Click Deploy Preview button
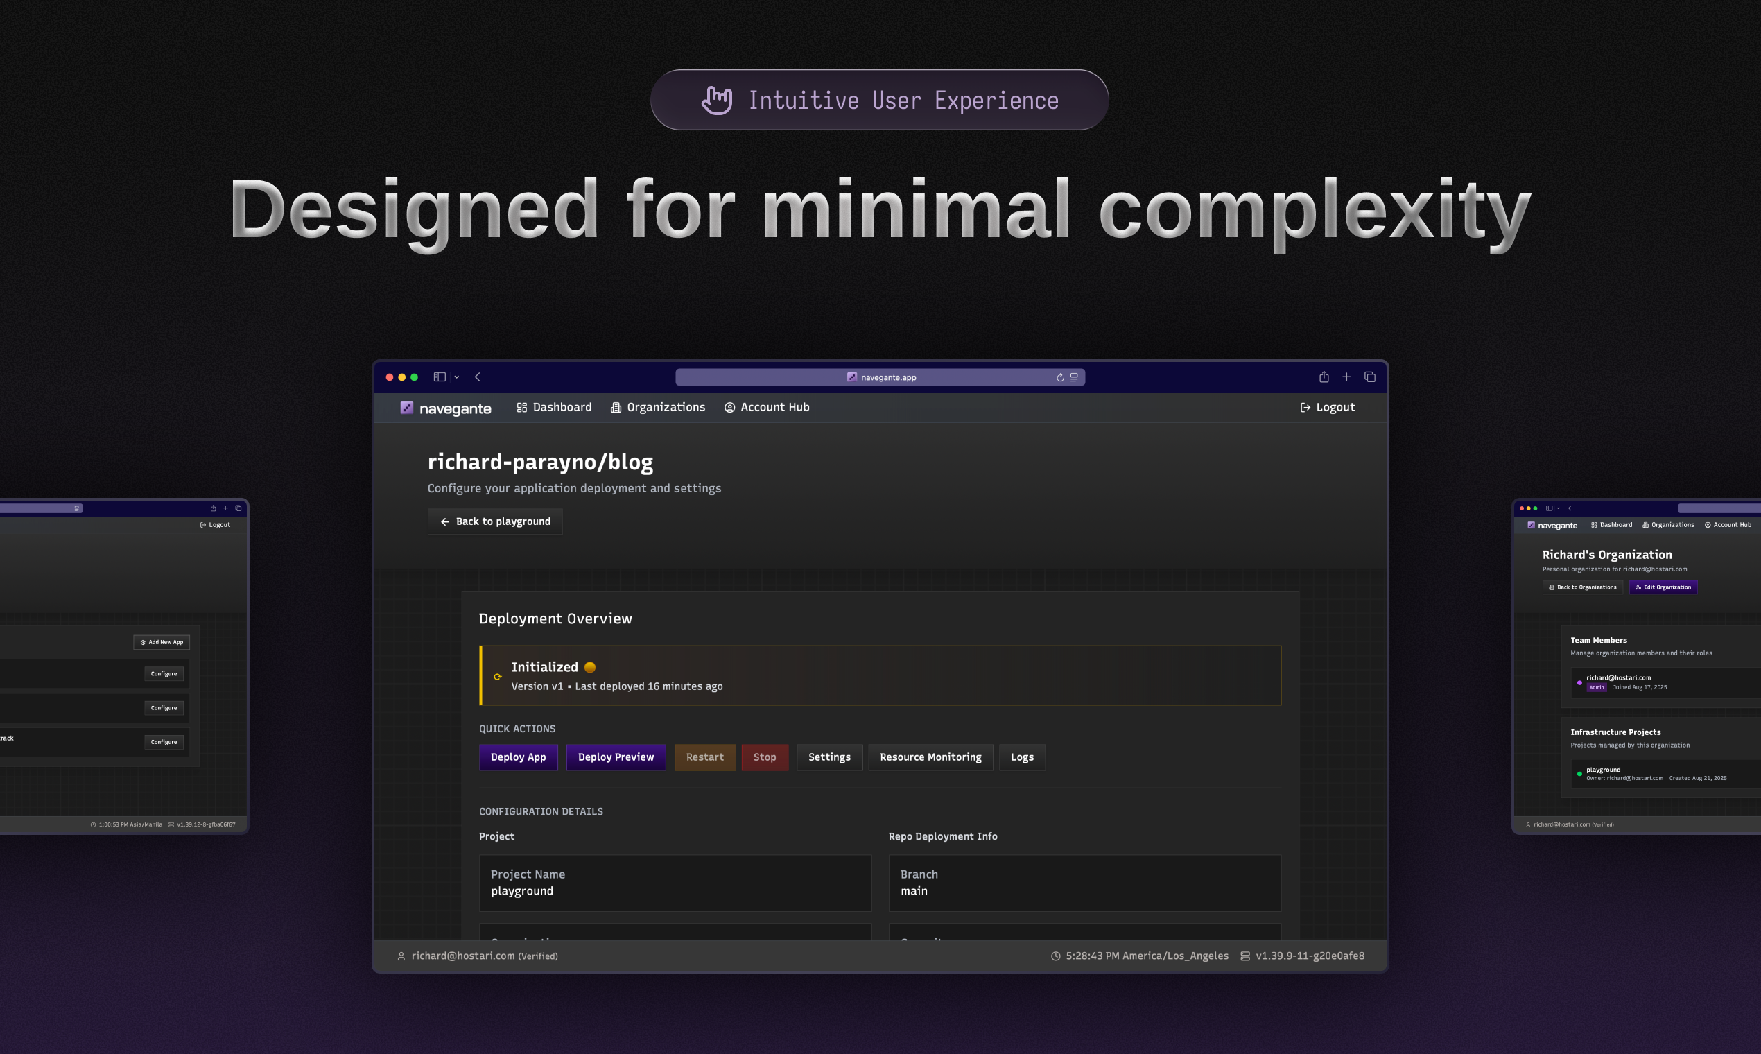1761x1054 pixels. tap(616, 757)
